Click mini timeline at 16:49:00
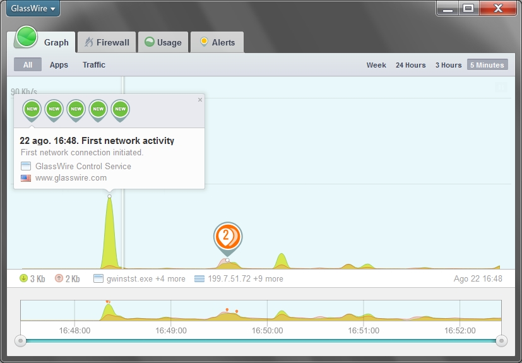This screenshot has width=522, height=363. pos(171,311)
